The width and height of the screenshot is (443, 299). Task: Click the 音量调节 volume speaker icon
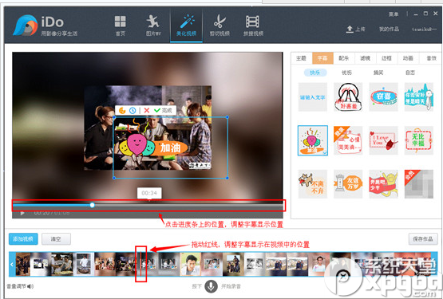[x=30, y=286]
